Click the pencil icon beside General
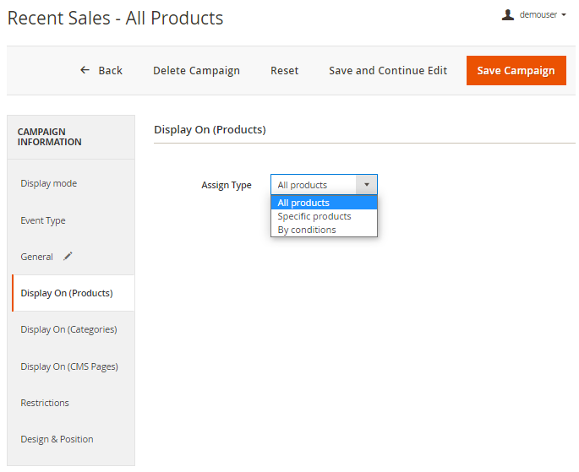This screenshot has height=472, width=579. coord(68,257)
